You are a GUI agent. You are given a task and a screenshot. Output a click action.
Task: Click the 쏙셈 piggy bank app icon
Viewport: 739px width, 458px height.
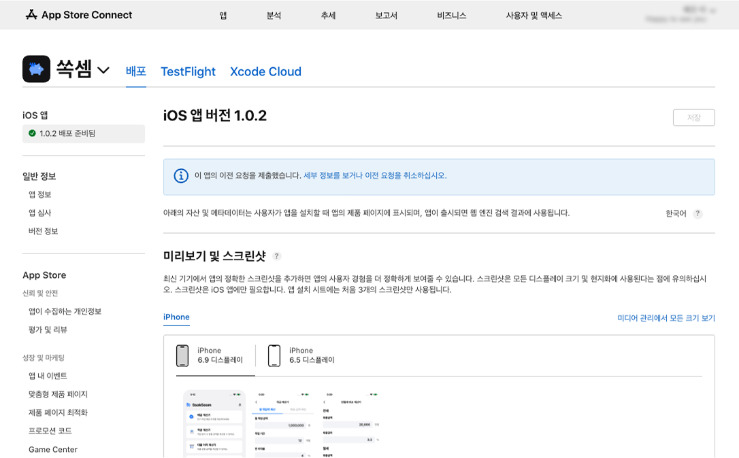tap(36, 69)
